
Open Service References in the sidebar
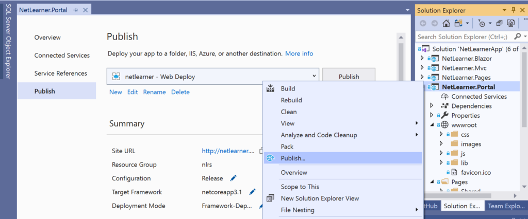(x=61, y=73)
